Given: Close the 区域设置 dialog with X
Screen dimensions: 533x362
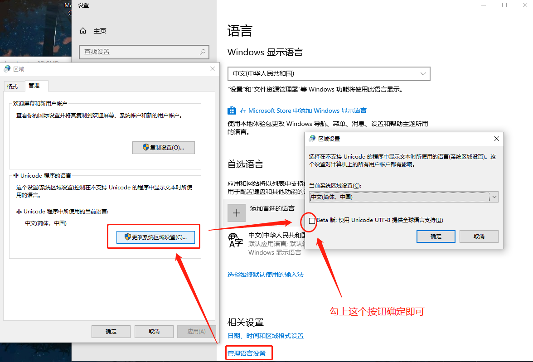Looking at the screenshot, I should point(497,139).
